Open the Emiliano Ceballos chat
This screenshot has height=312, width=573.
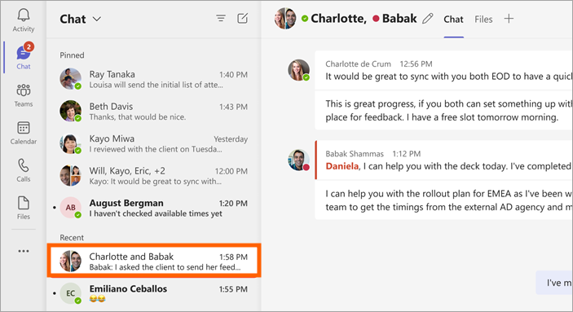click(154, 293)
